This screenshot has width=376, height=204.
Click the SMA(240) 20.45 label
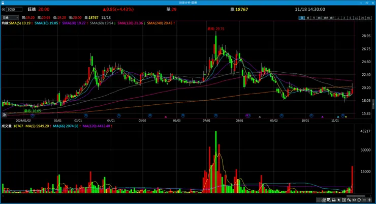coord(160,23)
